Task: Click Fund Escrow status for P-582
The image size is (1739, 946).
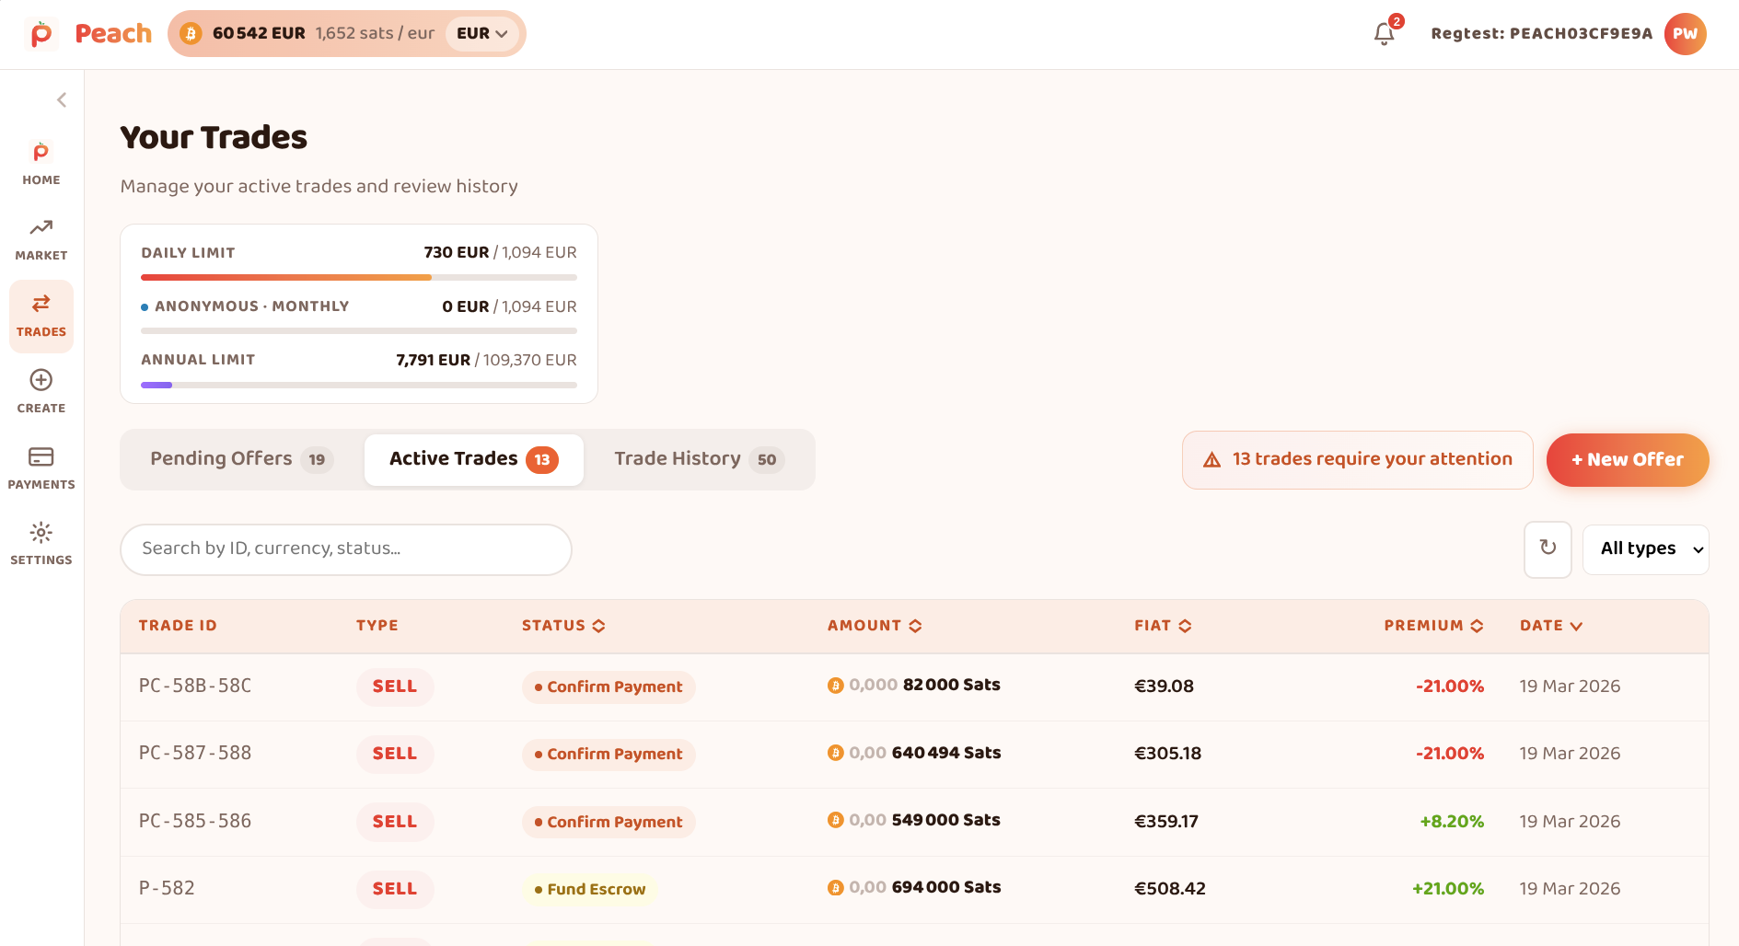Action: tap(590, 890)
